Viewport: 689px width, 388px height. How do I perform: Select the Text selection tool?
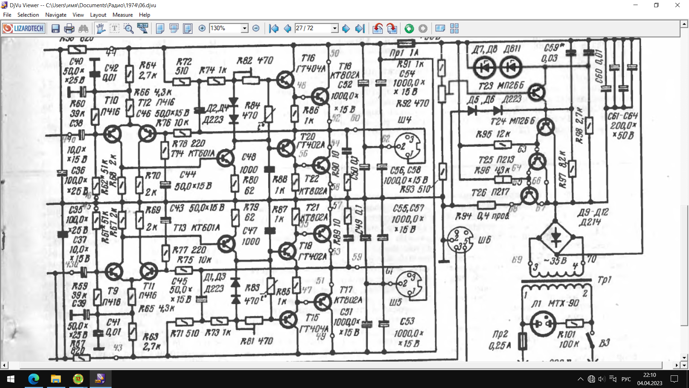coord(114,28)
